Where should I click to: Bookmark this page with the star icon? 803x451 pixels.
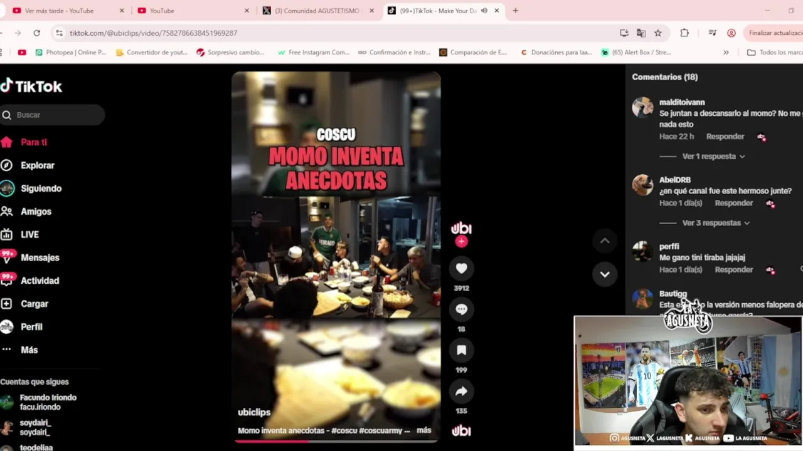click(x=657, y=33)
